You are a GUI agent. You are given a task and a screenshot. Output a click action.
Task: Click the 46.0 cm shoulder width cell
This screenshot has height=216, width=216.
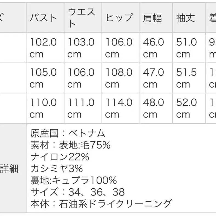153,48
